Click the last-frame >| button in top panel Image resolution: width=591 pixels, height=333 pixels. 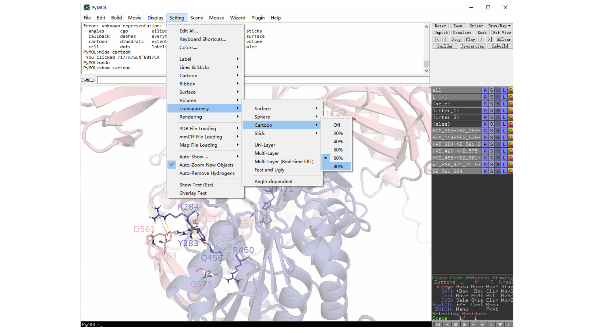489,39
